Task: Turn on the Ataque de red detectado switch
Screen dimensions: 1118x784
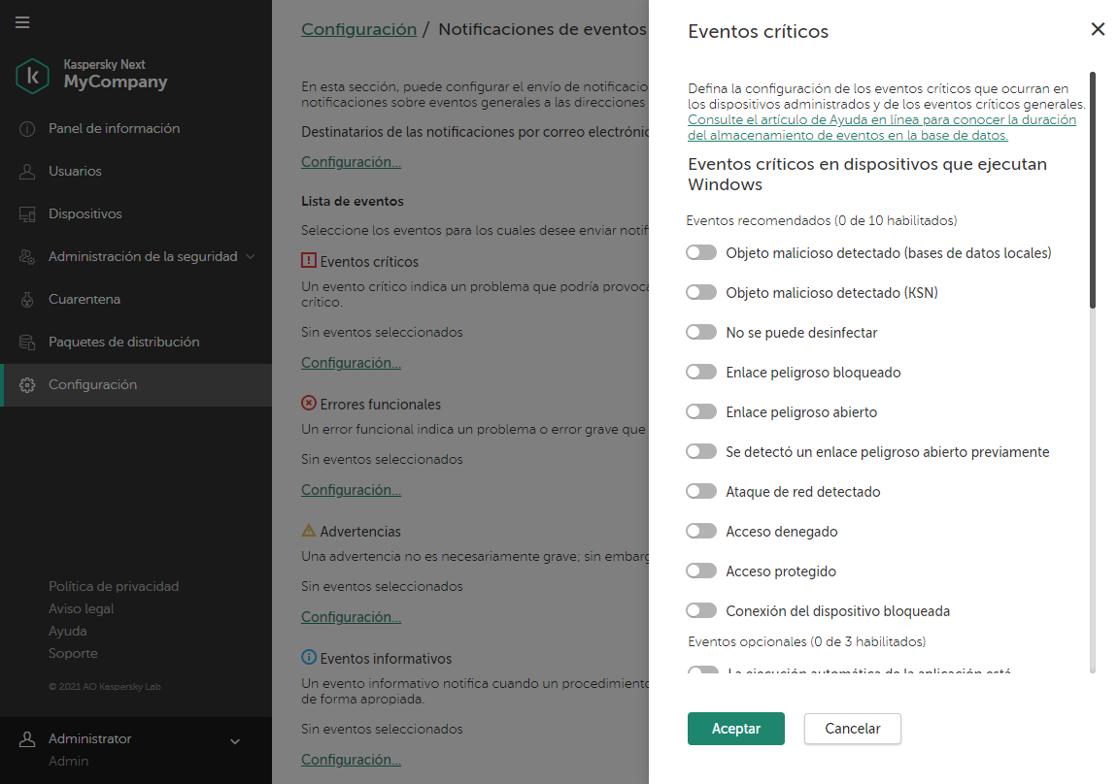Action: click(701, 491)
